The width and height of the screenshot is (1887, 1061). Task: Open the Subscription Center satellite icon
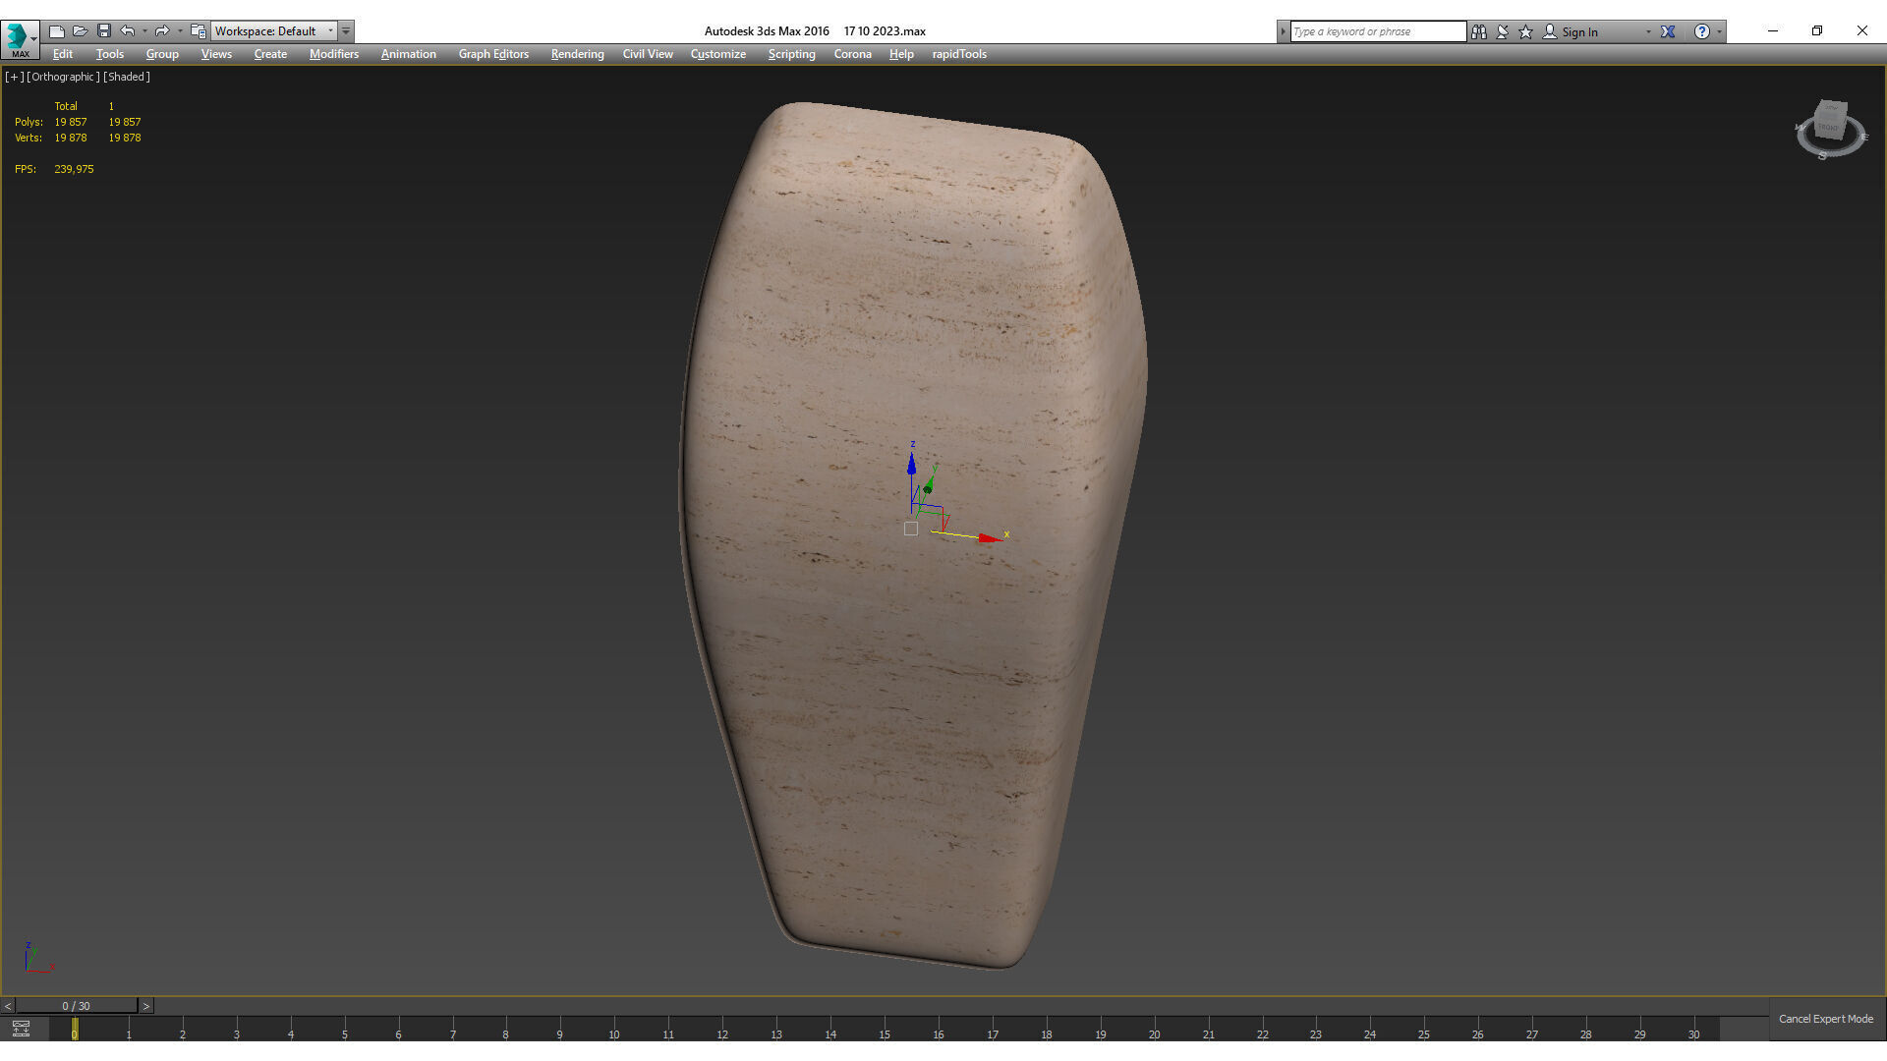pos(1503,31)
